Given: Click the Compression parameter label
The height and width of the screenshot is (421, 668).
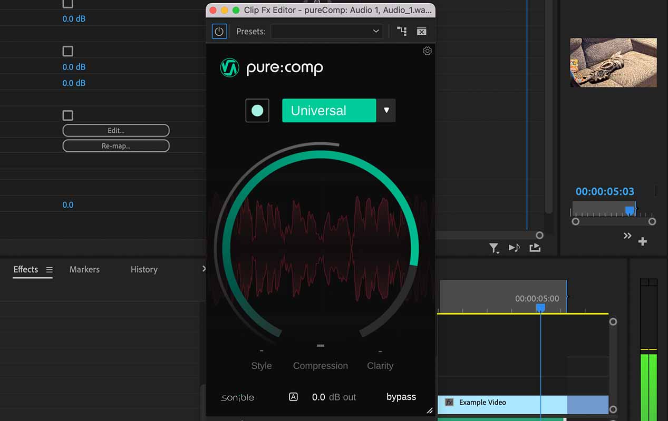Looking at the screenshot, I should (321, 366).
